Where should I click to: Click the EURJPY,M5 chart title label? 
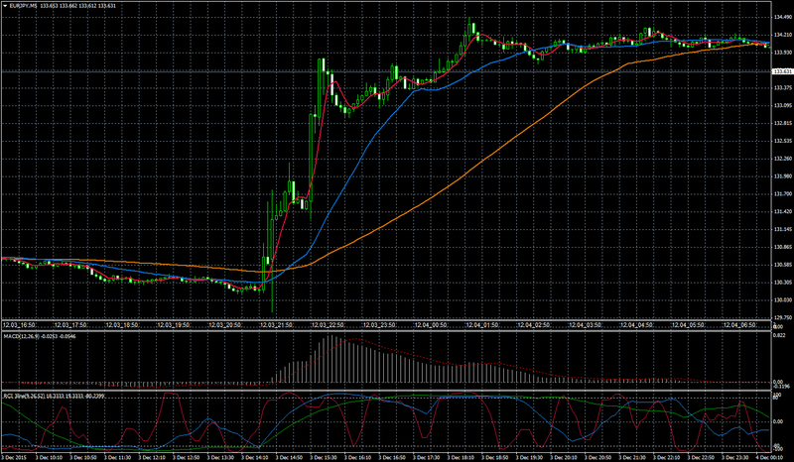coord(23,6)
